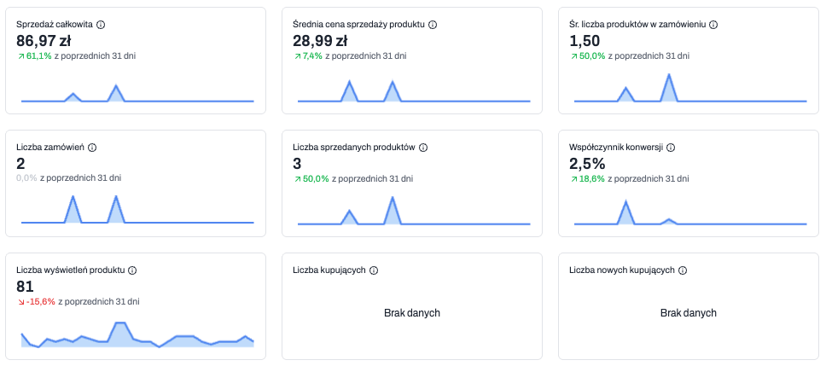Click the 61,1% growth indicator
The image size is (826, 366).
pos(34,56)
